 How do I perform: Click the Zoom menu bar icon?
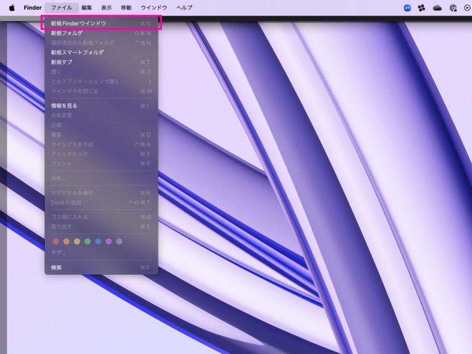(407, 7)
